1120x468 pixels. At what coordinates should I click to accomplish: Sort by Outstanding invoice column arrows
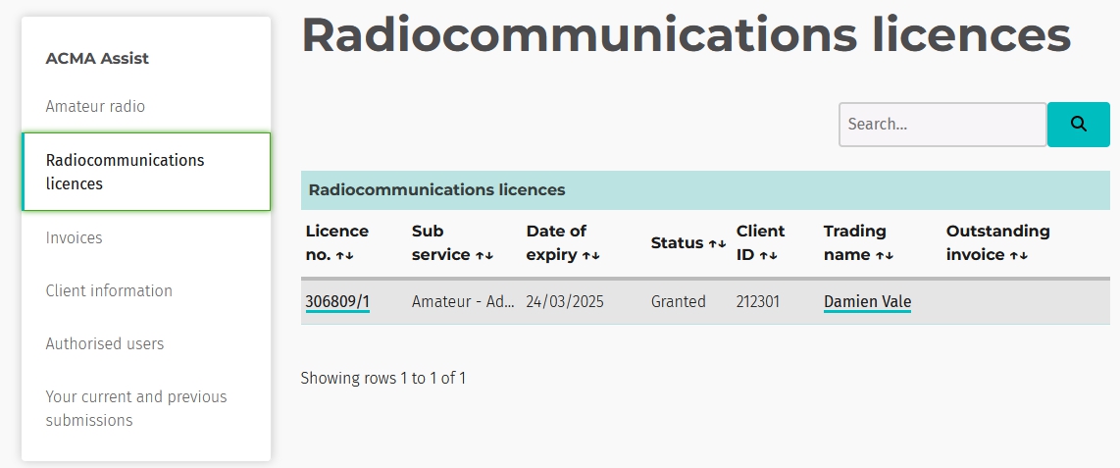[x=1019, y=255]
